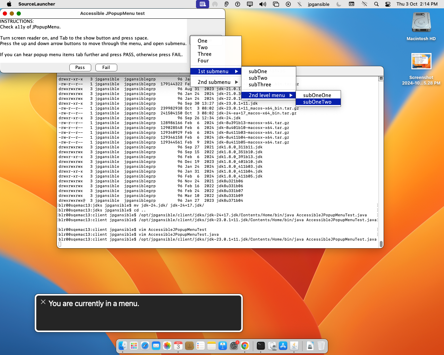Click the Java app icon in dock
The height and width of the screenshot is (355, 444).
[294, 346]
